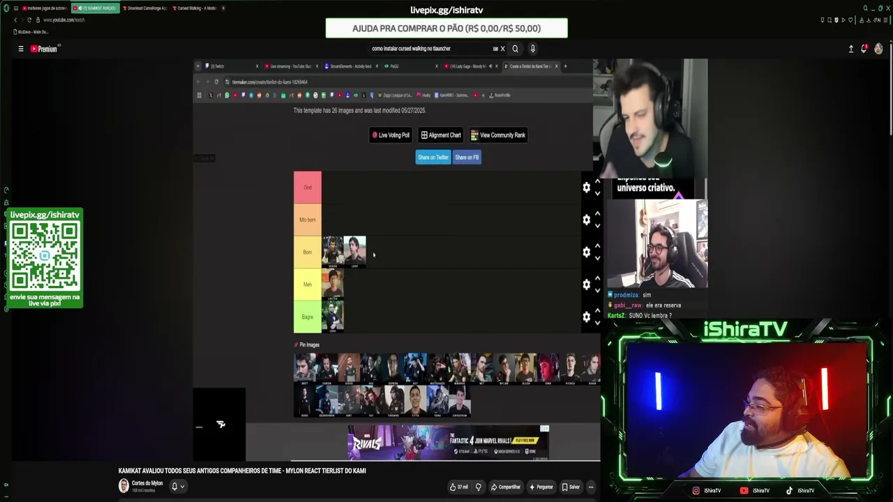Open settings gear for the Mto bom row
The width and height of the screenshot is (893, 502).
(x=586, y=220)
